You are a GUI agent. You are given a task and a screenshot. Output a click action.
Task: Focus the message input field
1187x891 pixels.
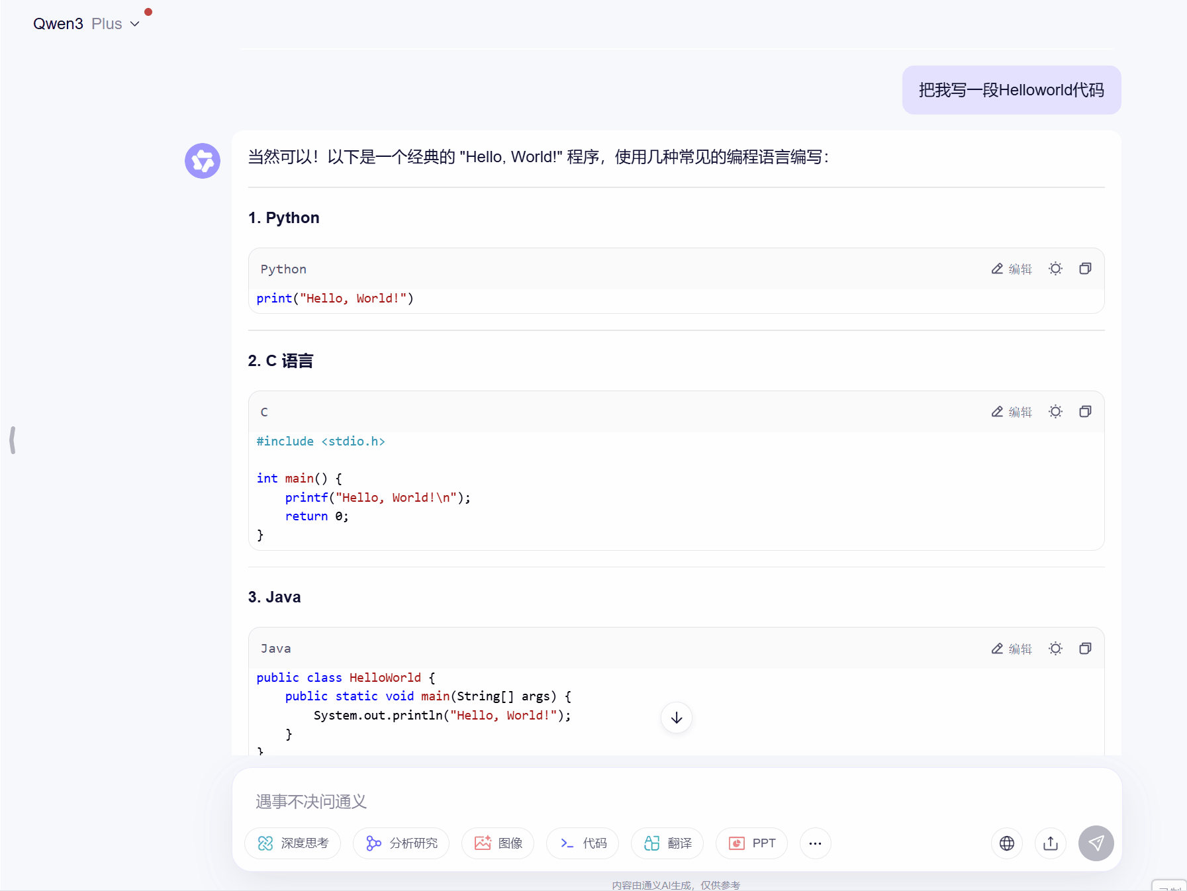pos(677,802)
